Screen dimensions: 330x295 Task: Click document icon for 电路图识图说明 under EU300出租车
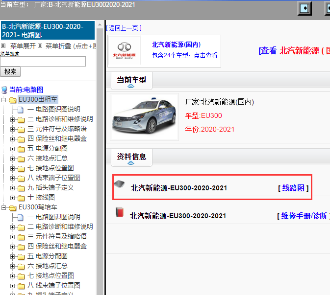tap(21, 110)
